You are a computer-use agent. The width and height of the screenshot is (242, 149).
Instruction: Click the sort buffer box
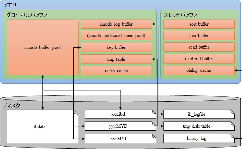(x=199, y=24)
